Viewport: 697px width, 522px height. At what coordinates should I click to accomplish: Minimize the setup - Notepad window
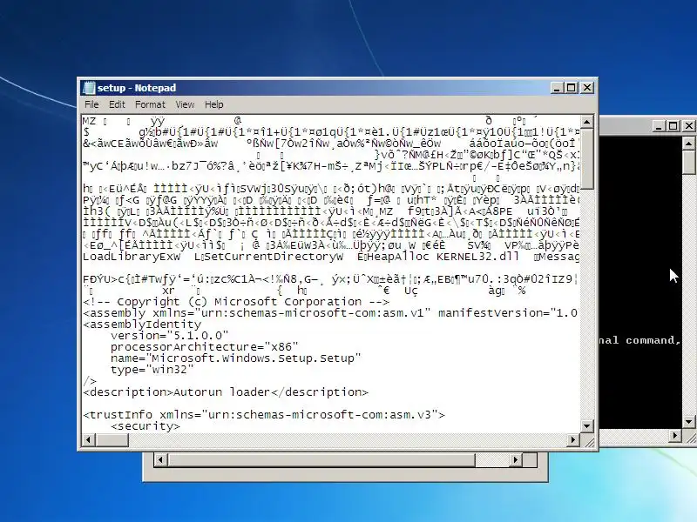(557, 88)
